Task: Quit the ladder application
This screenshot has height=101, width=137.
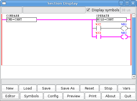Action: (x=128, y=96)
